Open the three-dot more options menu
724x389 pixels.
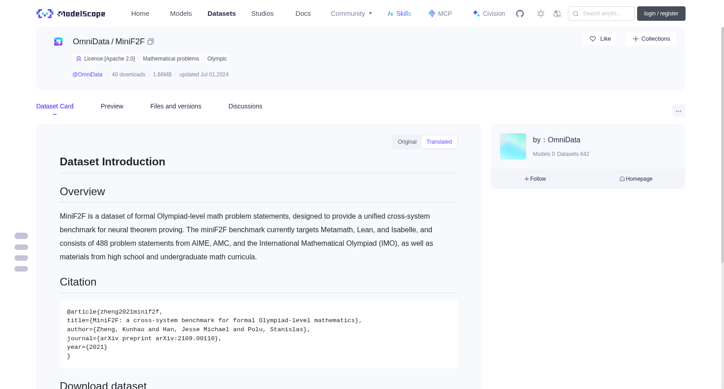(x=678, y=111)
